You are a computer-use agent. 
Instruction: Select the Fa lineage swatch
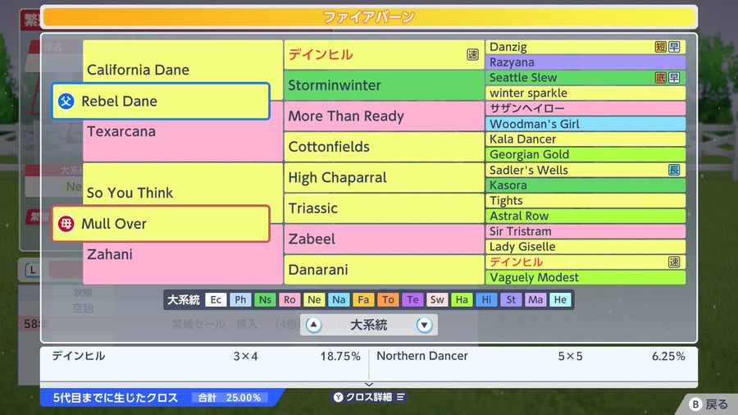[x=363, y=299]
